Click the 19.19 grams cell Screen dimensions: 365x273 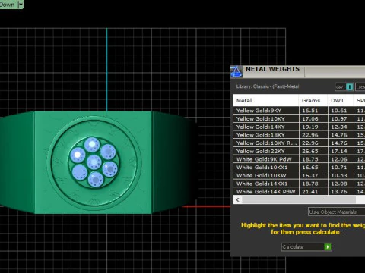click(x=313, y=127)
